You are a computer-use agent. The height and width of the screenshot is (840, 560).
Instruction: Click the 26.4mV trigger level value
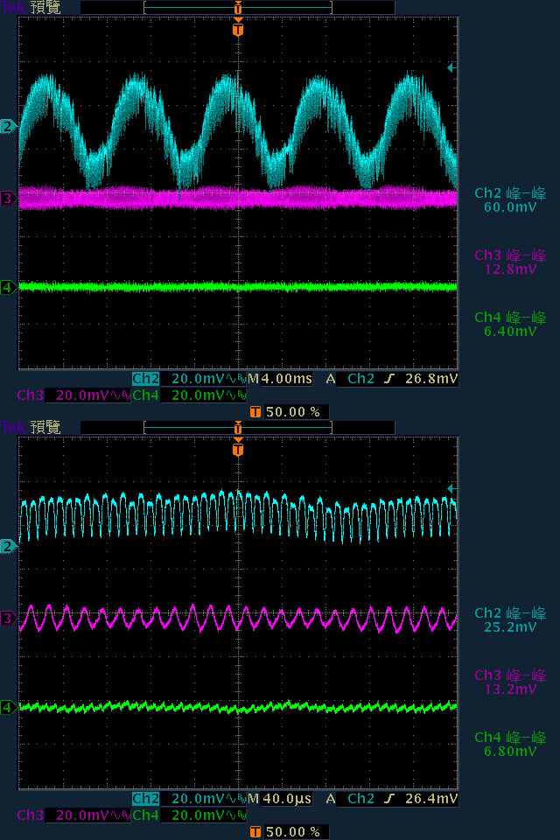click(430, 799)
